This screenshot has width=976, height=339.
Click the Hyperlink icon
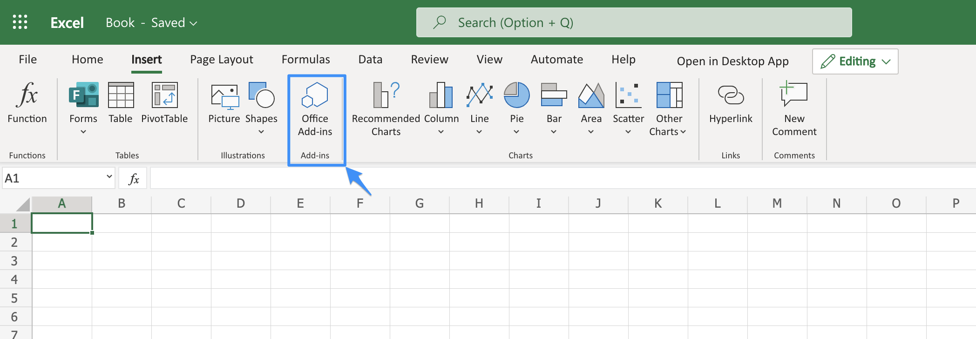(730, 95)
